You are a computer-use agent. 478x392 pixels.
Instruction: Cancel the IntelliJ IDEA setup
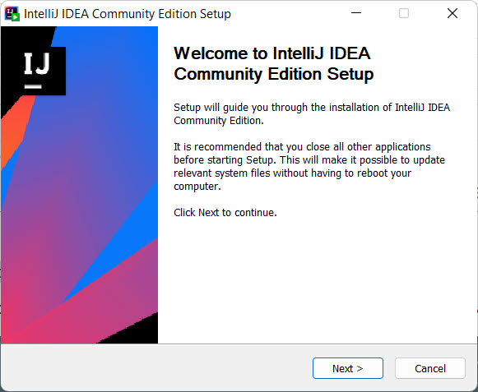(430, 368)
